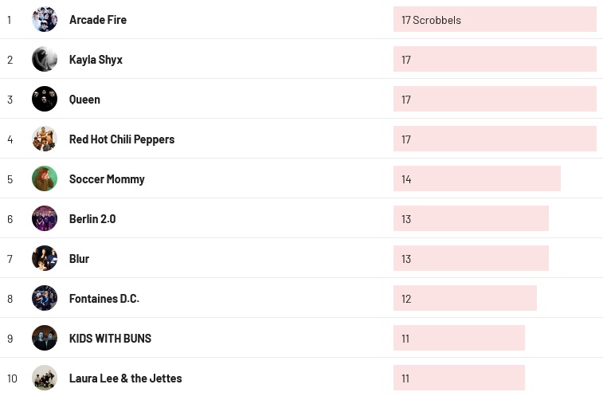
Task: Click the 17 Scrobbels bar for Arcade Fire
Action: tap(495, 20)
